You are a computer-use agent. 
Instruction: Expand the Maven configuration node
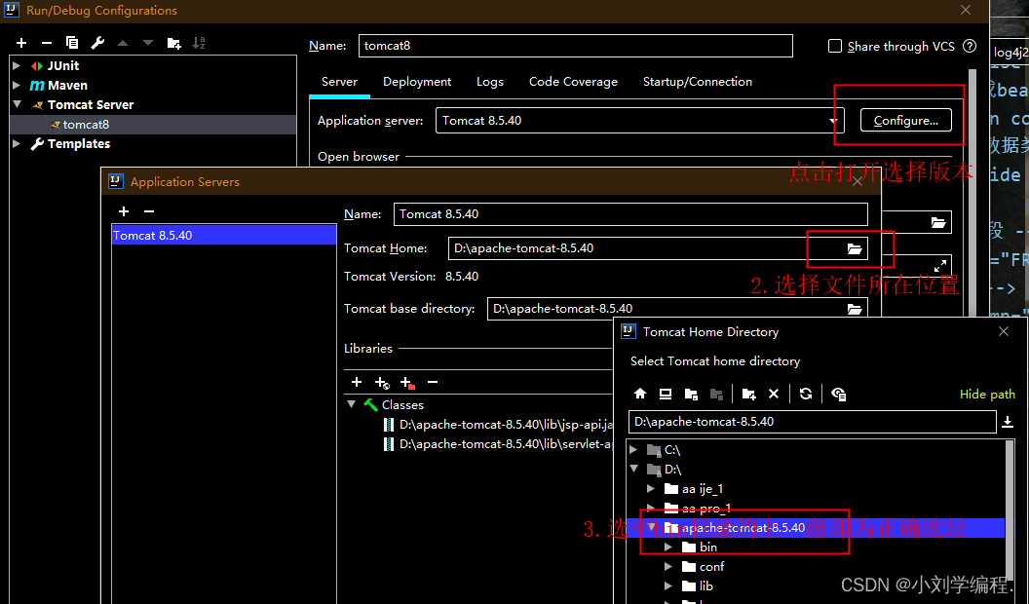[18, 86]
